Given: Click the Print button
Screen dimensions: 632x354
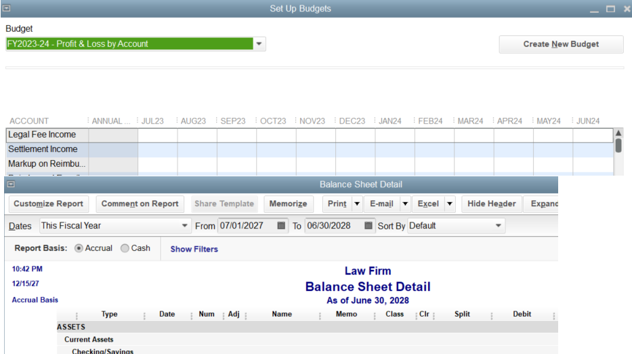Looking at the screenshot, I should (337, 204).
